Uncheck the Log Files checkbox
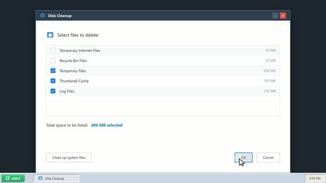Viewport: 326px width, 183px height. pos(53,91)
